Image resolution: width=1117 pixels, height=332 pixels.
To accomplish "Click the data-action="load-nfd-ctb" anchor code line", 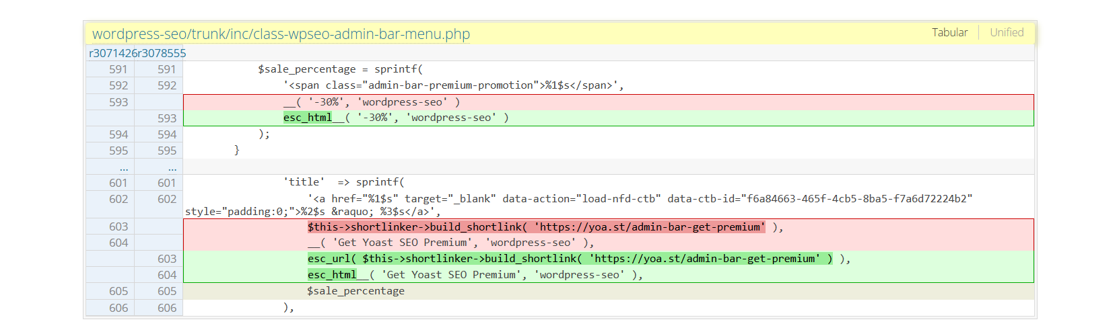I will click(x=580, y=199).
